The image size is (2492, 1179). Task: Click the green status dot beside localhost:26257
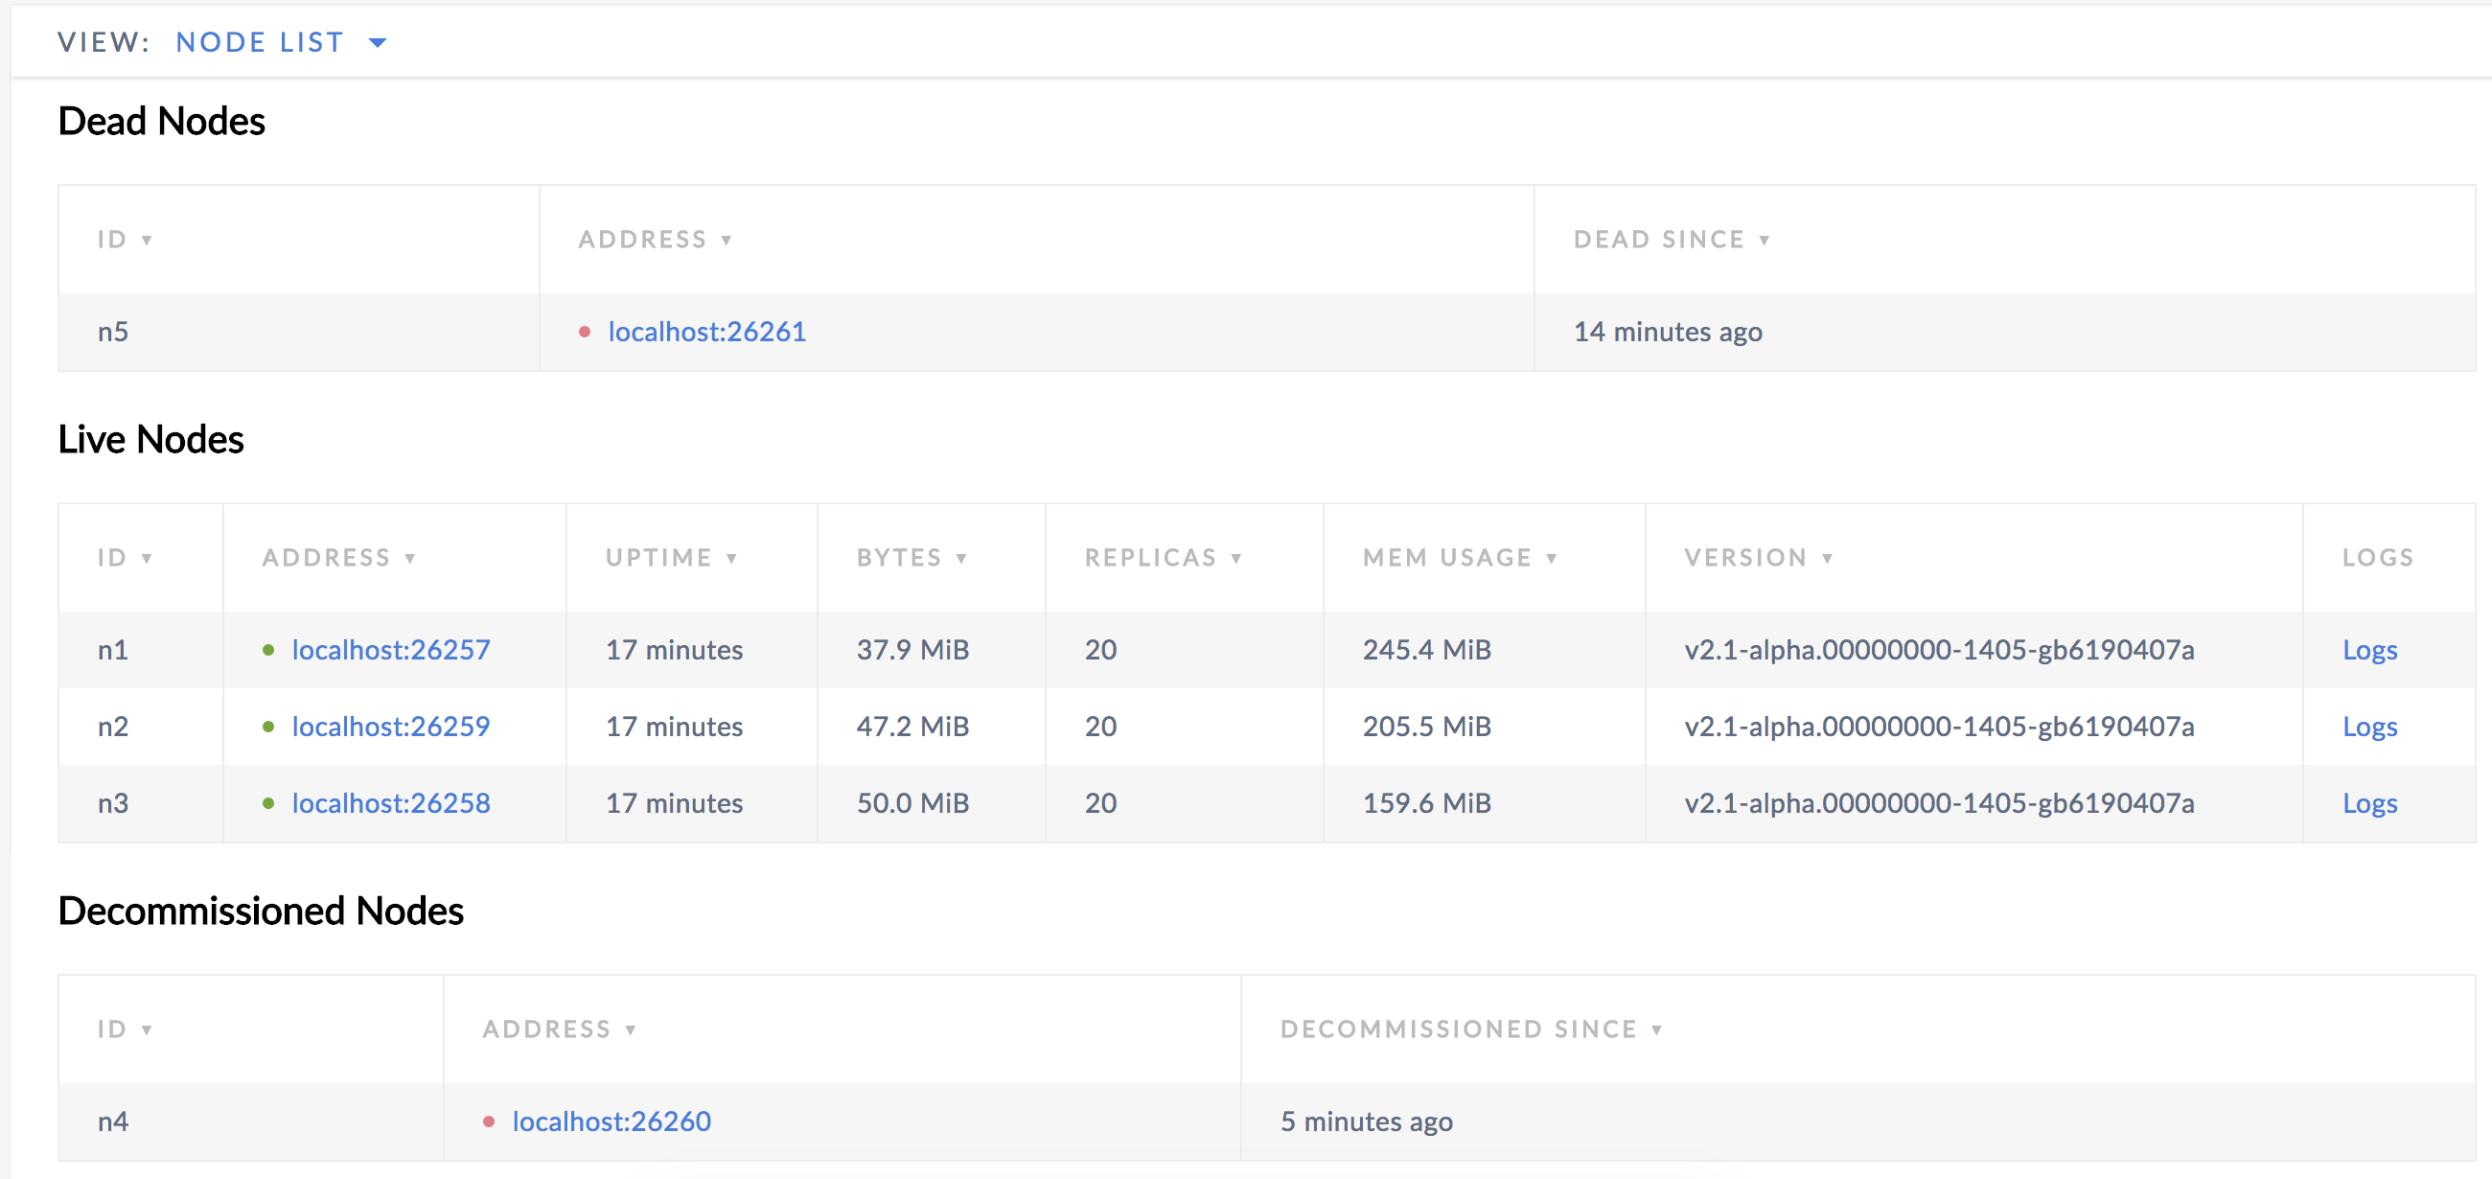[269, 649]
